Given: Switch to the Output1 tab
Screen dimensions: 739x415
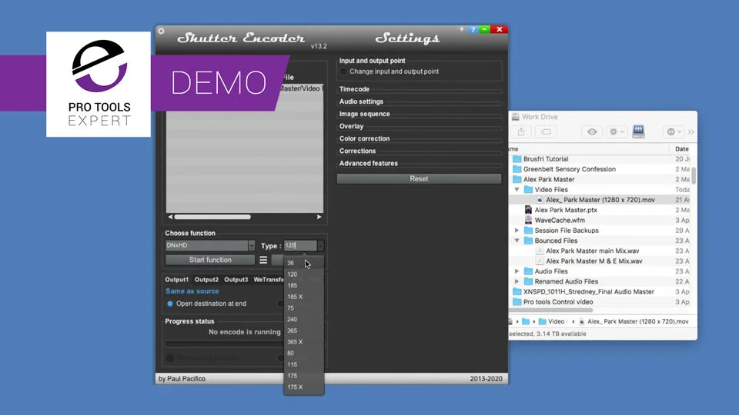Looking at the screenshot, I should 177,280.
